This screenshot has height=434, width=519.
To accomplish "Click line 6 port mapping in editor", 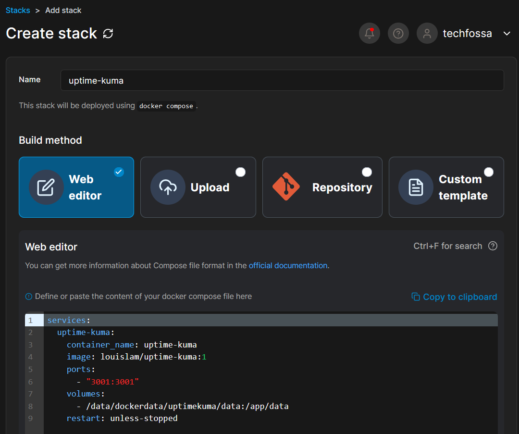I will tap(112, 382).
